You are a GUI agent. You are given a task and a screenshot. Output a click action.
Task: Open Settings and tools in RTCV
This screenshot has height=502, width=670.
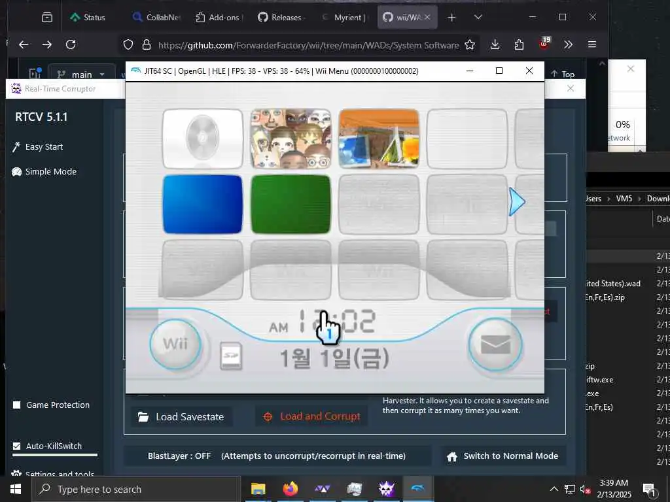click(x=53, y=474)
